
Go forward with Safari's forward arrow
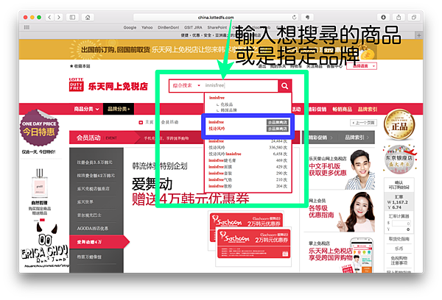click(x=59, y=17)
